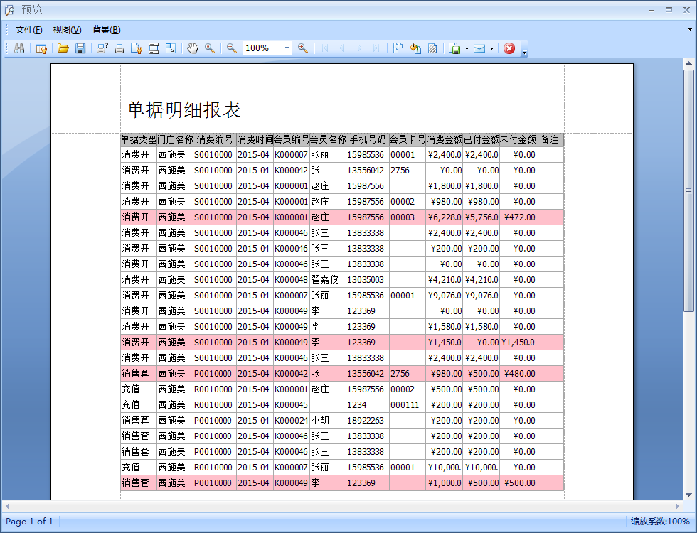Send the report via email envelope icon
The height and width of the screenshot is (533, 697).
[479, 48]
